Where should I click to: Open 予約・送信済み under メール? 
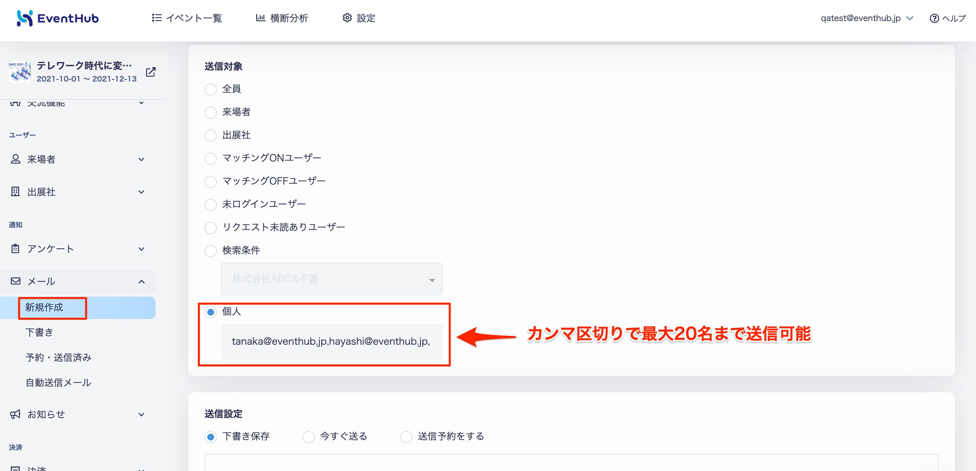tap(59, 357)
